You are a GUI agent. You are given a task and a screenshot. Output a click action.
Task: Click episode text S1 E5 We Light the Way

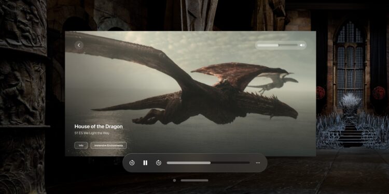click(92, 133)
